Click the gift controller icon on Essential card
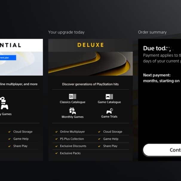This screenshot has height=181, width=181. tap(4, 103)
